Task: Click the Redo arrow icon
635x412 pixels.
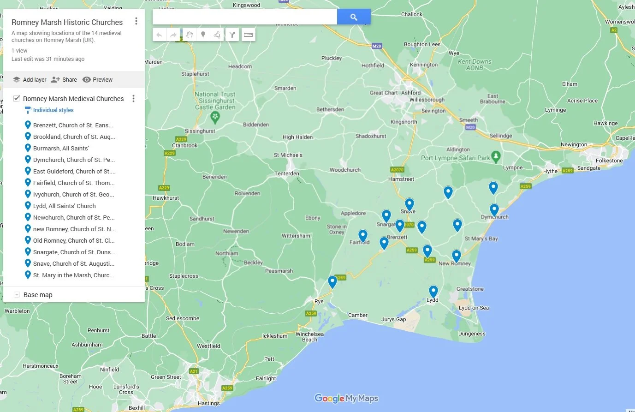Action: coord(174,34)
